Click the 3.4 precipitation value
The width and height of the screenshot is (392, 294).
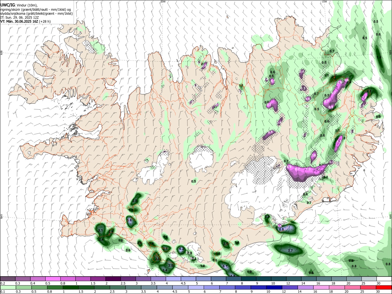tap(165, 270)
